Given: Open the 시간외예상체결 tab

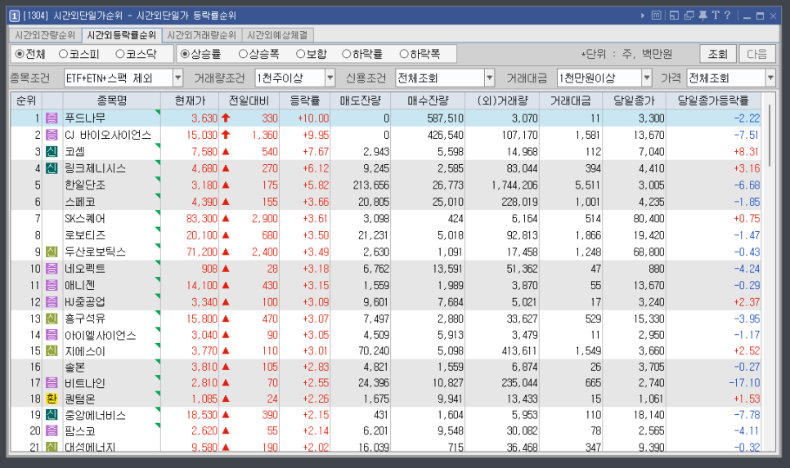Looking at the screenshot, I should [x=279, y=35].
